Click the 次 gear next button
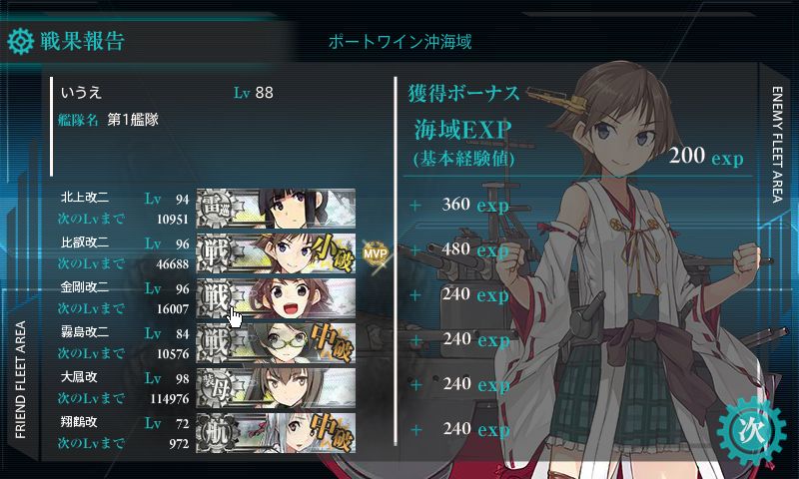 (751, 431)
